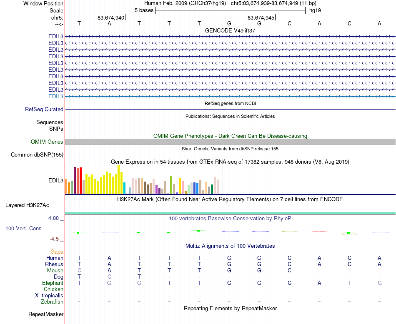Click the RefSeq Curated intron line
Screen dimensions: 396x324
click(230, 109)
